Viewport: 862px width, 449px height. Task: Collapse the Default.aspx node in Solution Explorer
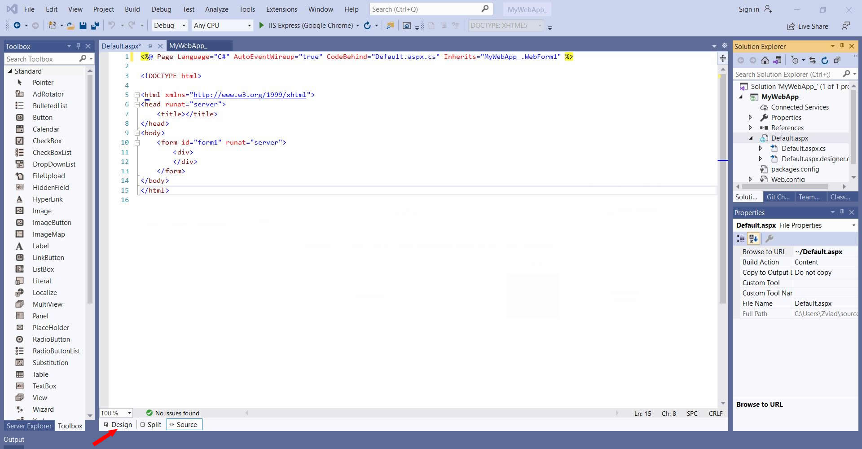[x=751, y=138]
